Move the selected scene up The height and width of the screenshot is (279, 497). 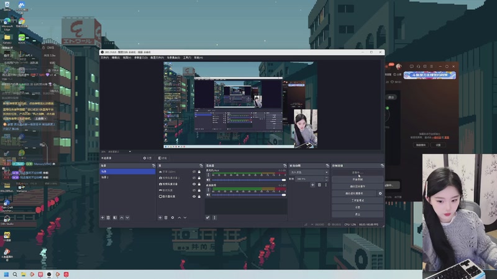coord(121,218)
